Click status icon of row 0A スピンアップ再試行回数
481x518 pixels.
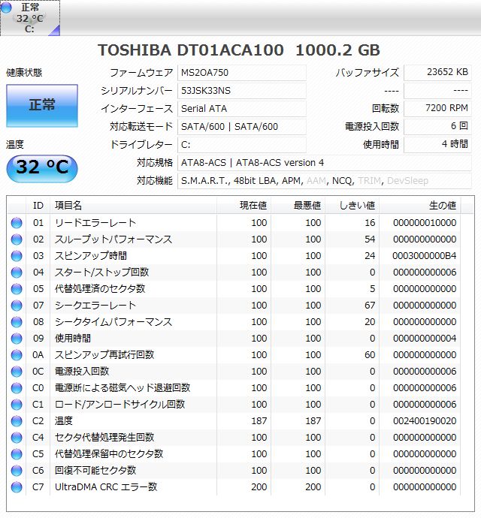click(x=17, y=355)
